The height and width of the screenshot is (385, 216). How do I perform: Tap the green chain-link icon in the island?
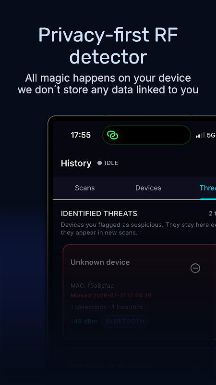tap(113, 135)
